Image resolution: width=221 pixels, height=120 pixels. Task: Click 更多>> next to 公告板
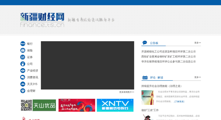click(198, 43)
